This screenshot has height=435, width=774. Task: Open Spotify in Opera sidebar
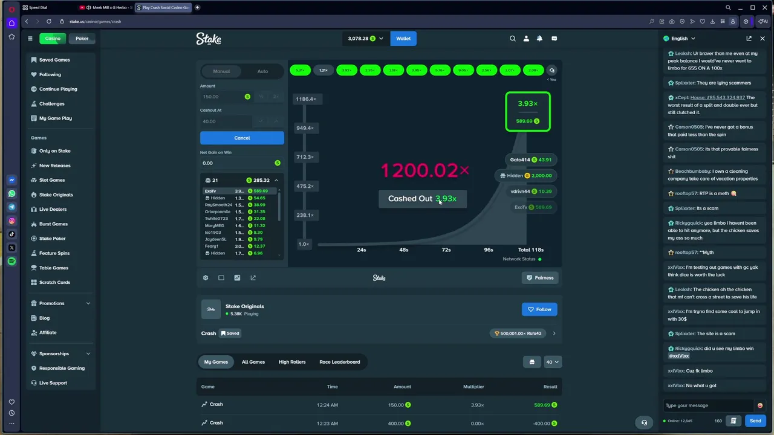(x=11, y=261)
